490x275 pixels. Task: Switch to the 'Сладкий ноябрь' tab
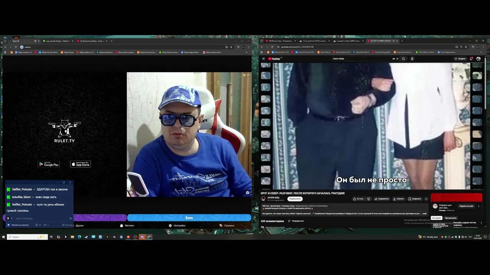(x=348, y=41)
